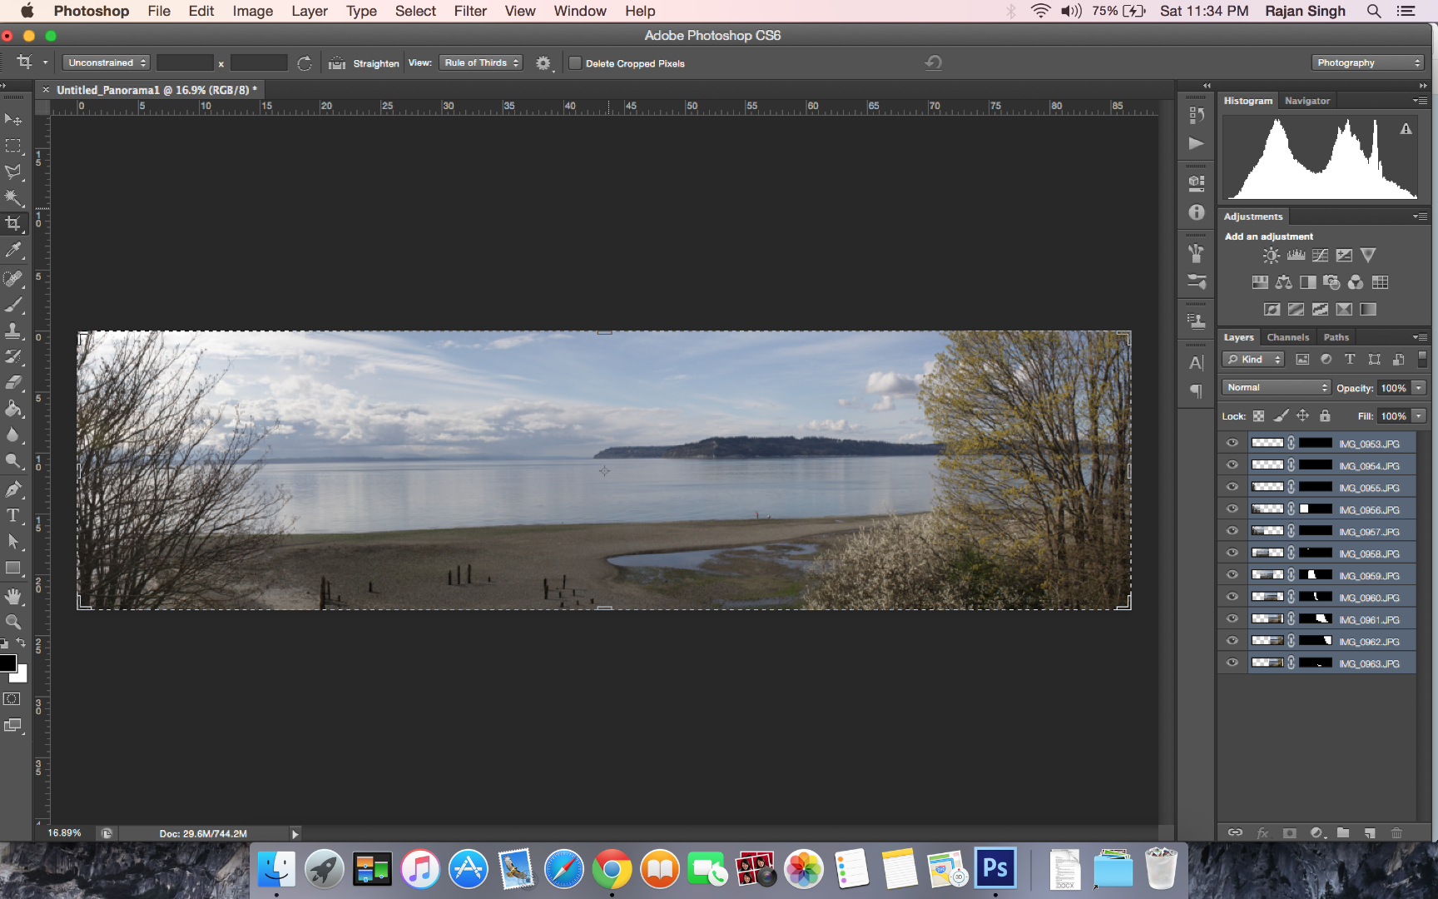The height and width of the screenshot is (899, 1438).
Task: Open crop settings gear options
Action: [x=543, y=63]
